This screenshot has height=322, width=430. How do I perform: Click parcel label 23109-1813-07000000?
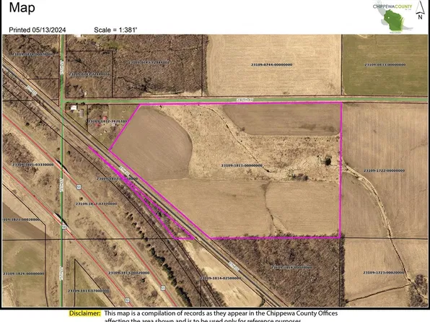click(89, 291)
